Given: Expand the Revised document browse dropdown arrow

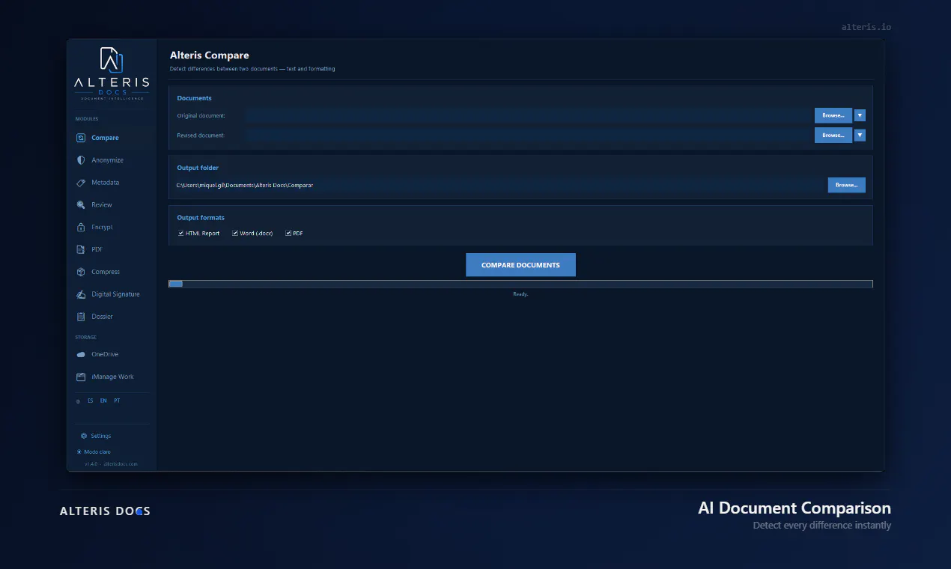Looking at the screenshot, I should pyautogui.click(x=860, y=136).
